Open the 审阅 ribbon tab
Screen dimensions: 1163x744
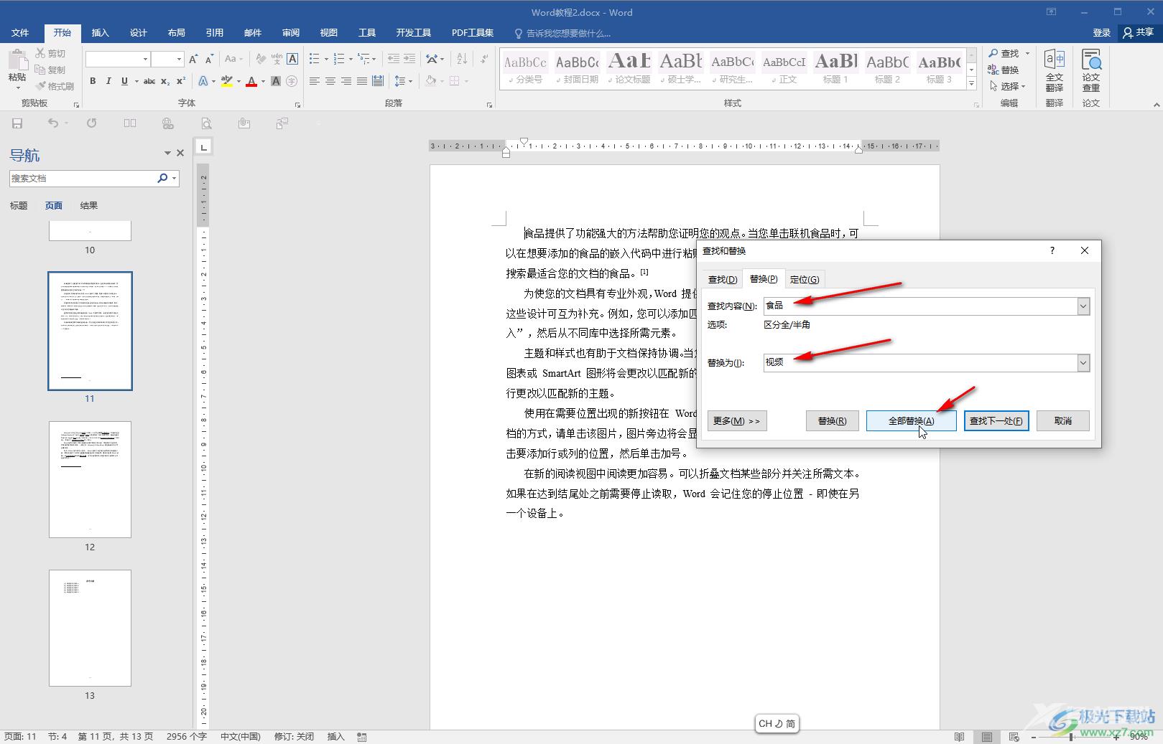291,33
